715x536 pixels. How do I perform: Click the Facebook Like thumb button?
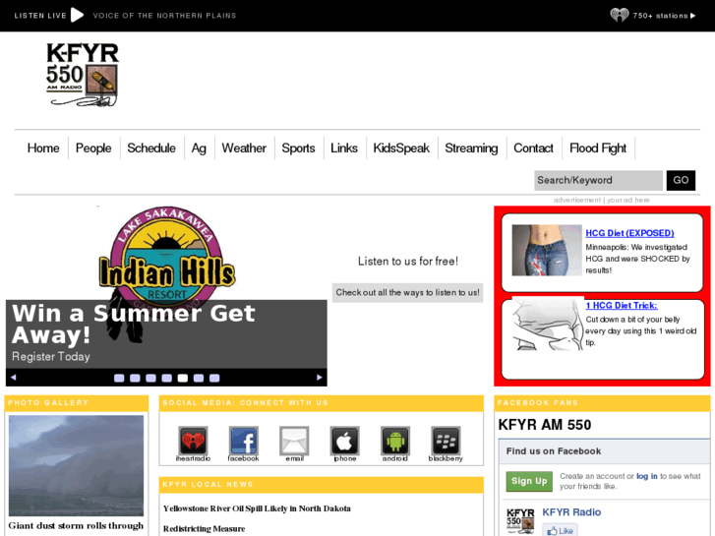click(x=560, y=530)
